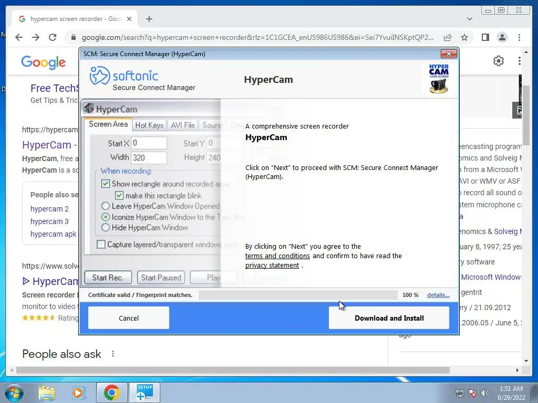
Task: Click the Download and Install button
Action: [389, 318]
